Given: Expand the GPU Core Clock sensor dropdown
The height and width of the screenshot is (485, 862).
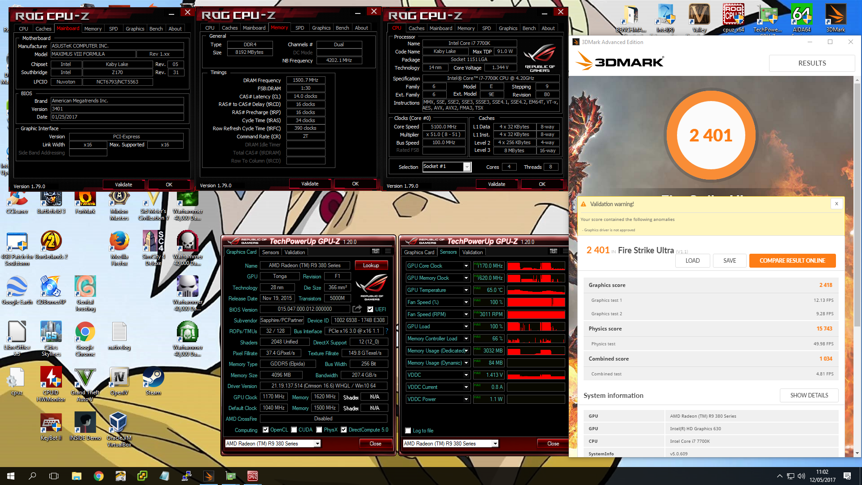Looking at the screenshot, I should click(x=466, y=266).
